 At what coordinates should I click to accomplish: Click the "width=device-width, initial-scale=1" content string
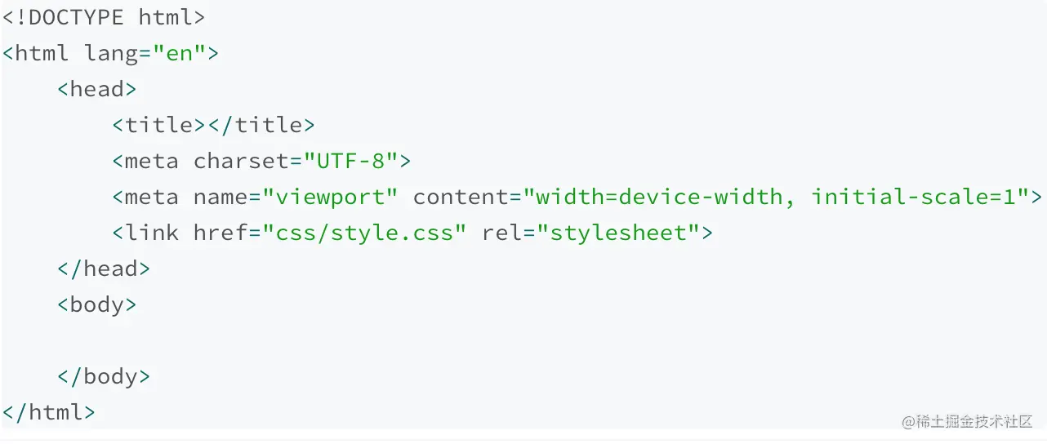click(x=776, y=197)
